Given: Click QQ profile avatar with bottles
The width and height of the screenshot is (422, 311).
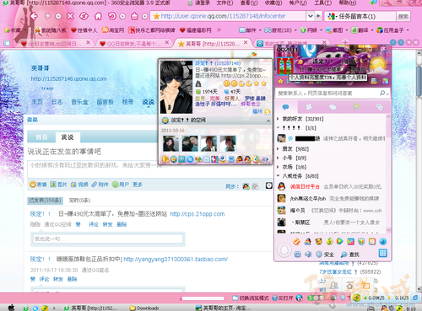Looking at the screenshot, I should pos(285,66).
